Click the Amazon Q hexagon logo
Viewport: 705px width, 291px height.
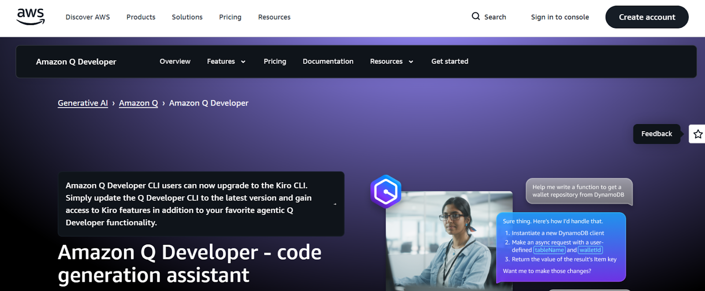coord(386,192)
